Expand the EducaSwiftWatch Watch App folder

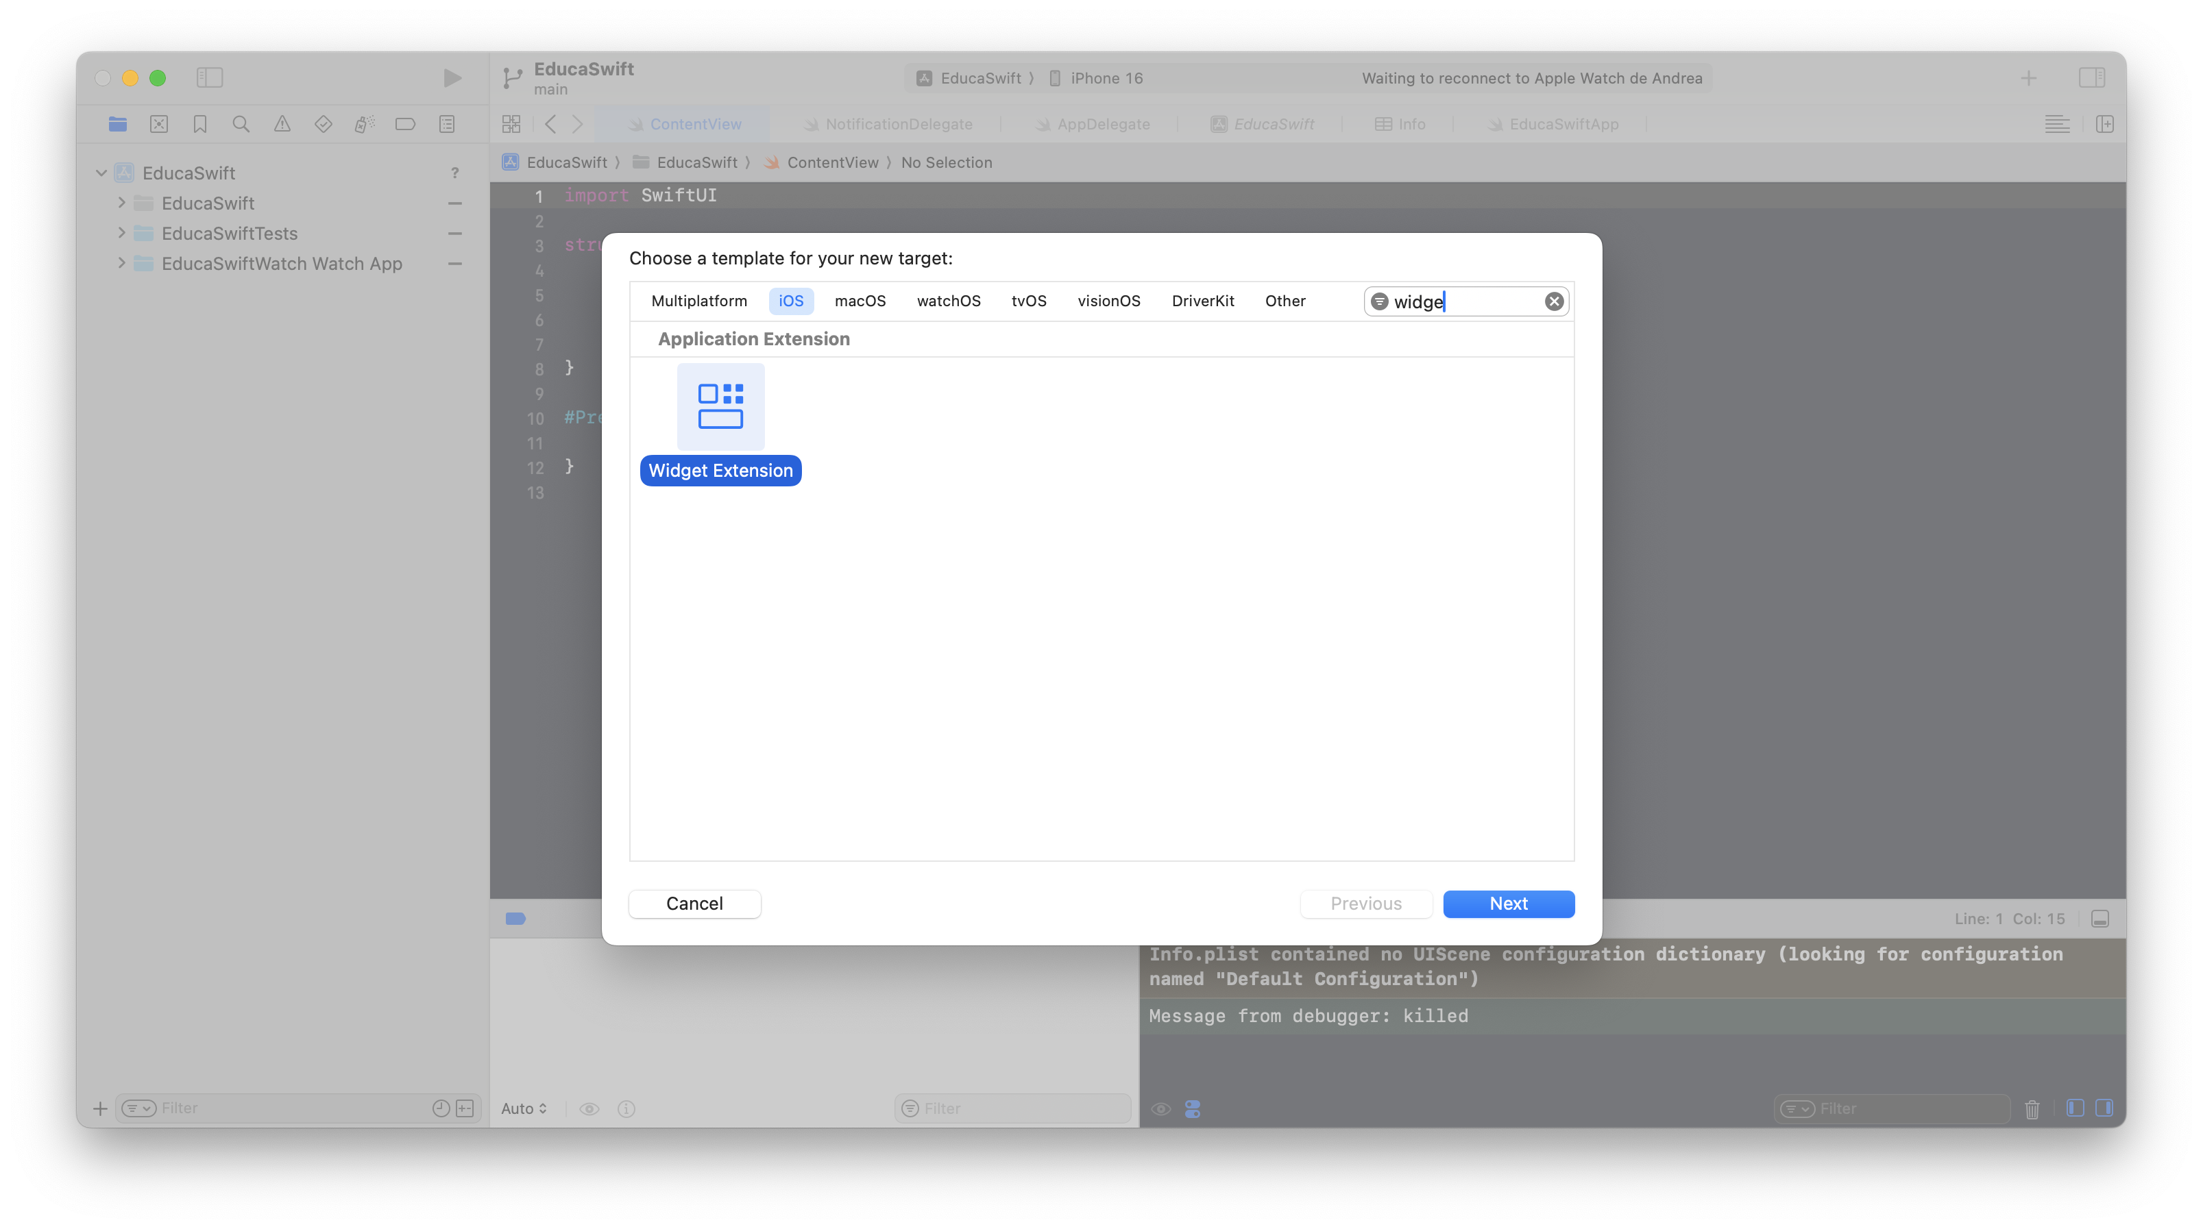click(121, 263)
